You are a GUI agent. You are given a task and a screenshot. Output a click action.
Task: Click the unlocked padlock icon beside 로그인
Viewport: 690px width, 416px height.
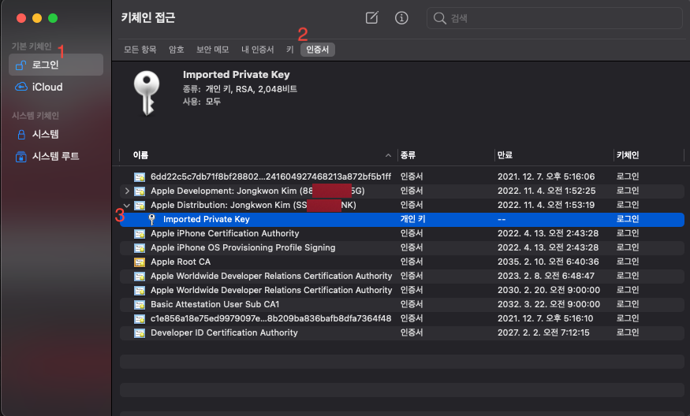[x=21, y=65]
